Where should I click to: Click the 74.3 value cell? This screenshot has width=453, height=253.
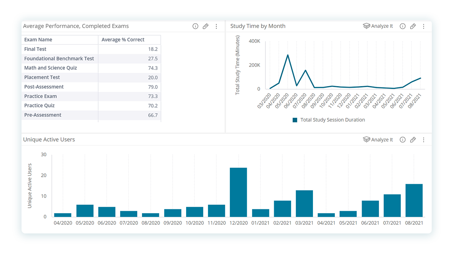(x=129, y=68)
